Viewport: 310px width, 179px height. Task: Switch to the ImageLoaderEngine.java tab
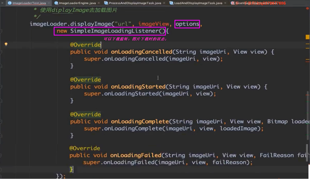77,3
